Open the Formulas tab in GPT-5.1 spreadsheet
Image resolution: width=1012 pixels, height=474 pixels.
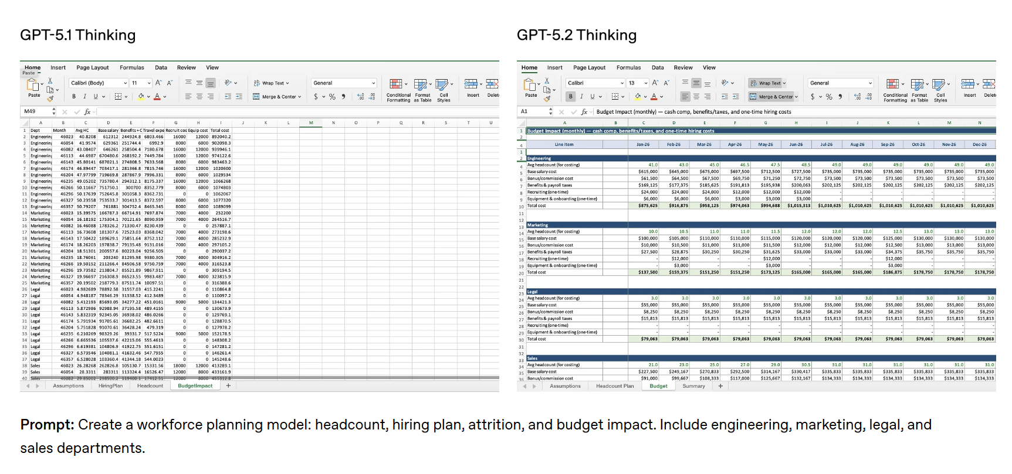click(x=131, y=68)
